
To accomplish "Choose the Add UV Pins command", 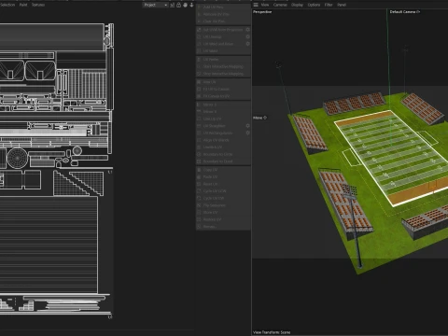I will coord(223,7).
